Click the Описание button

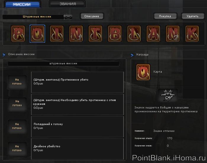coord(92,16)
